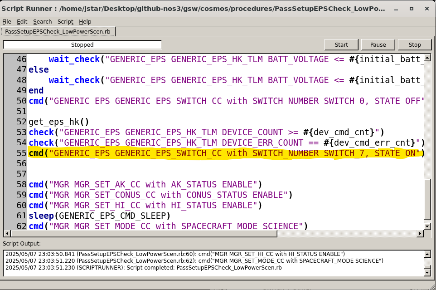The width and height of the screenshot is (436, 290).
Task: Click the sleep(GENERIC_EPS_CMD_SLEEP) line
Action: [x=100, y=216]
